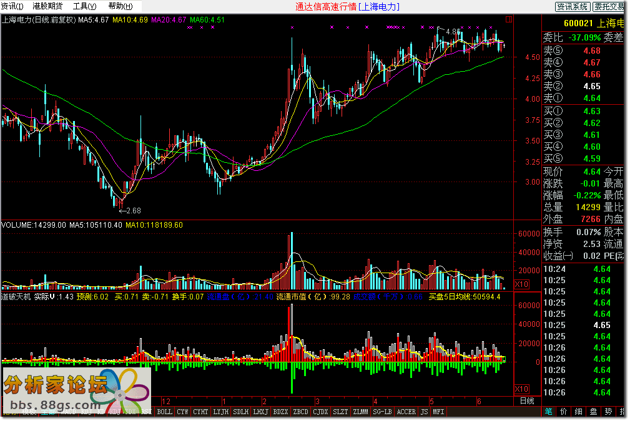630x421 pixels.
Task: Click the 上海电力(日线.前复权) chart title
Action: click(x=39, y=20)
